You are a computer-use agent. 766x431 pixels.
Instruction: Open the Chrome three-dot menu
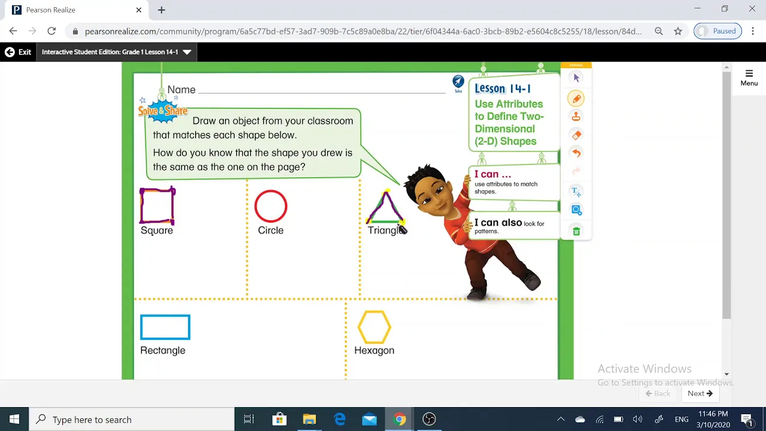pos(753,31)
